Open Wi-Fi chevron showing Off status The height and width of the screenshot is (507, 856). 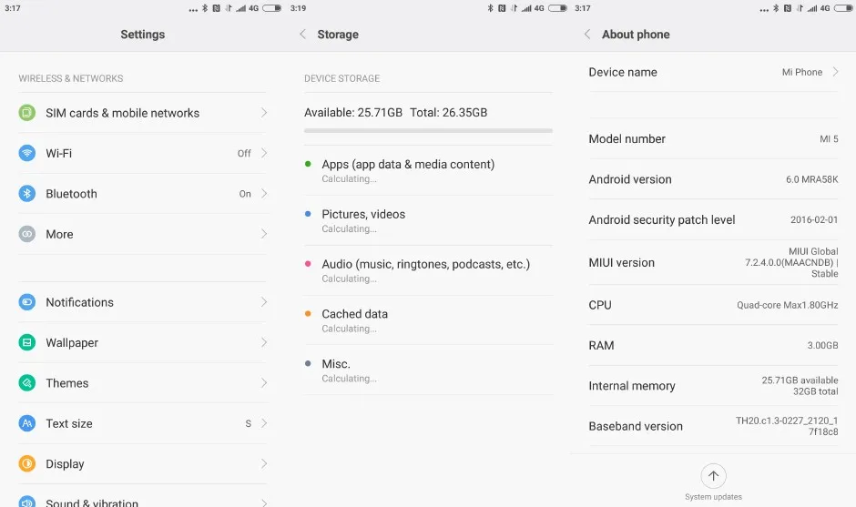[264, 153]
